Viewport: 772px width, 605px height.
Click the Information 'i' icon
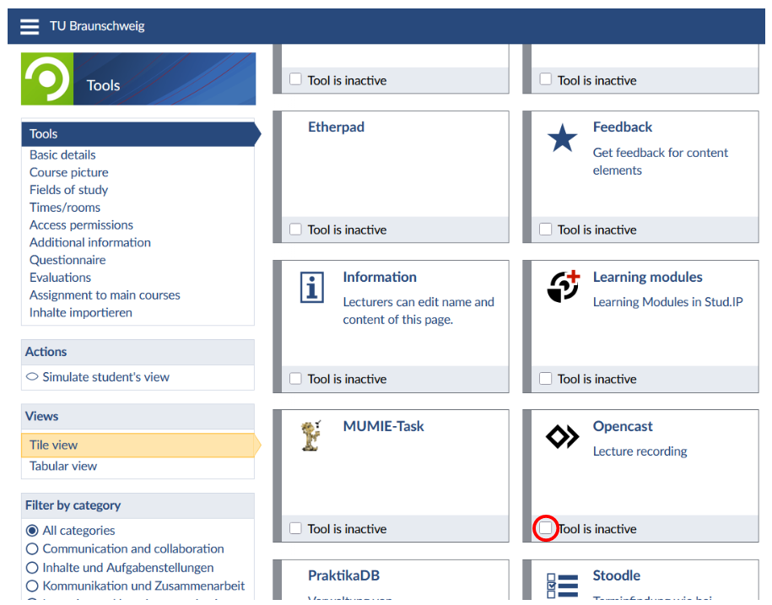tap(312, 288)
